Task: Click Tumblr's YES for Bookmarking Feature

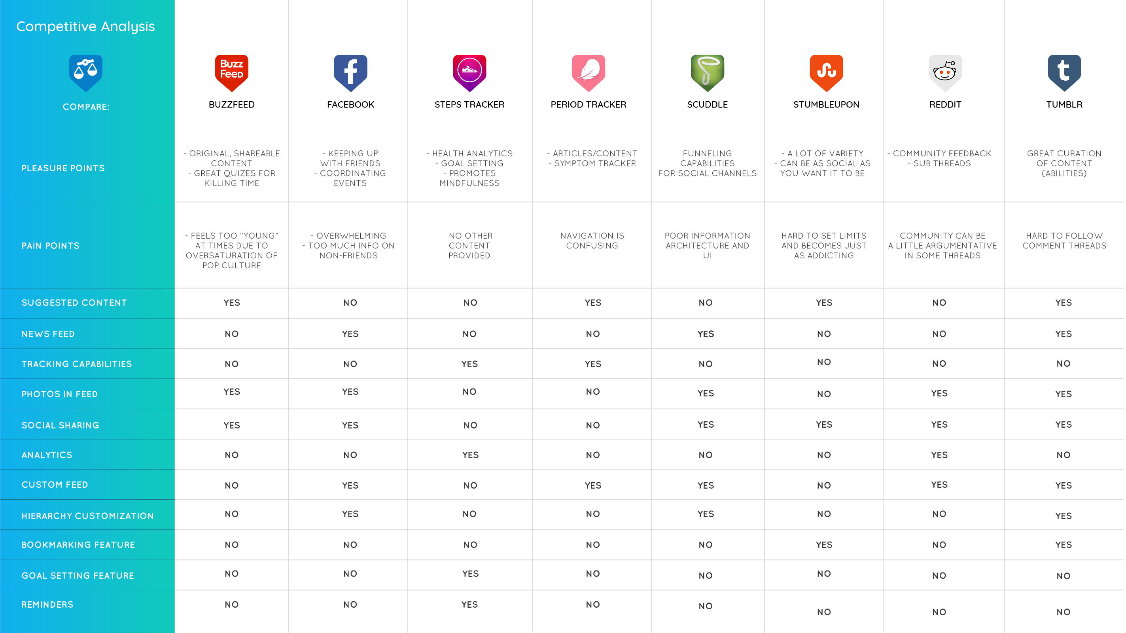Action: (1063, 545)
